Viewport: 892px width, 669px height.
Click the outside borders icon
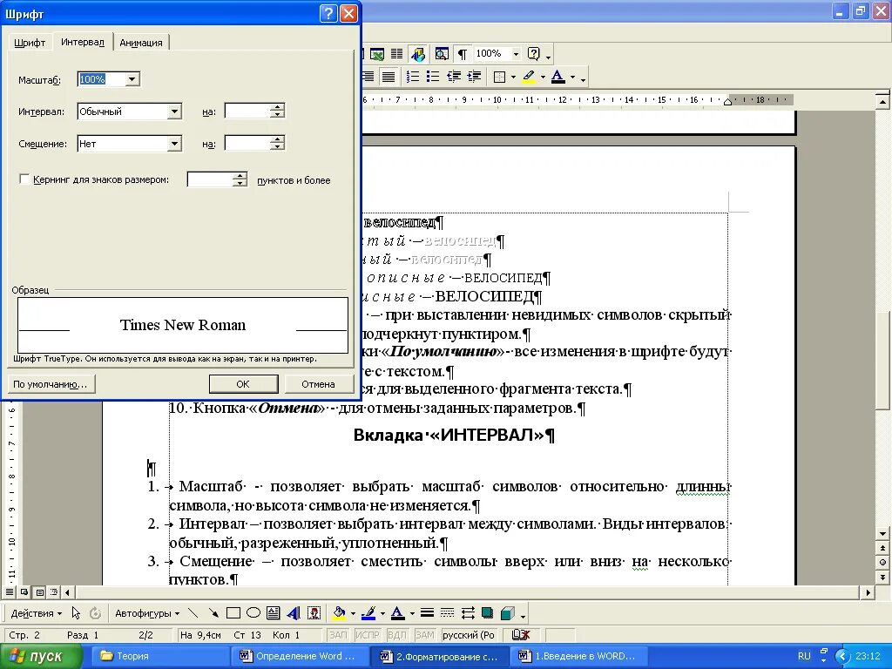pyautogui.click(x=499, y=77)
